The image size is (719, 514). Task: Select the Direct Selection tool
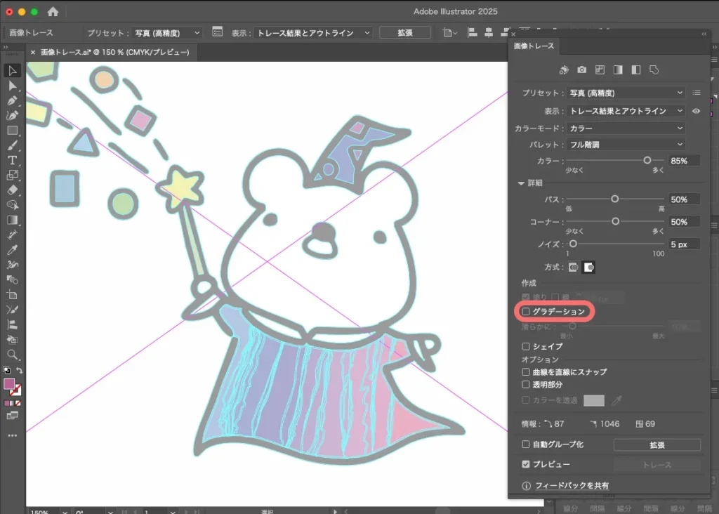(x=13, y=86)
